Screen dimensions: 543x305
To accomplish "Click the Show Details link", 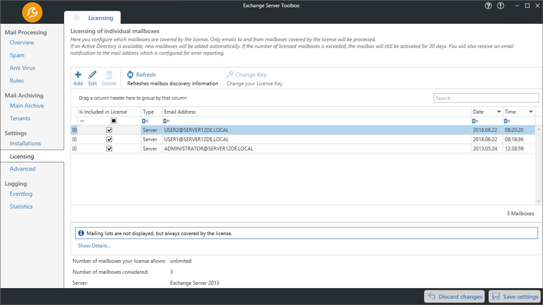I will (x=94, y=246).
